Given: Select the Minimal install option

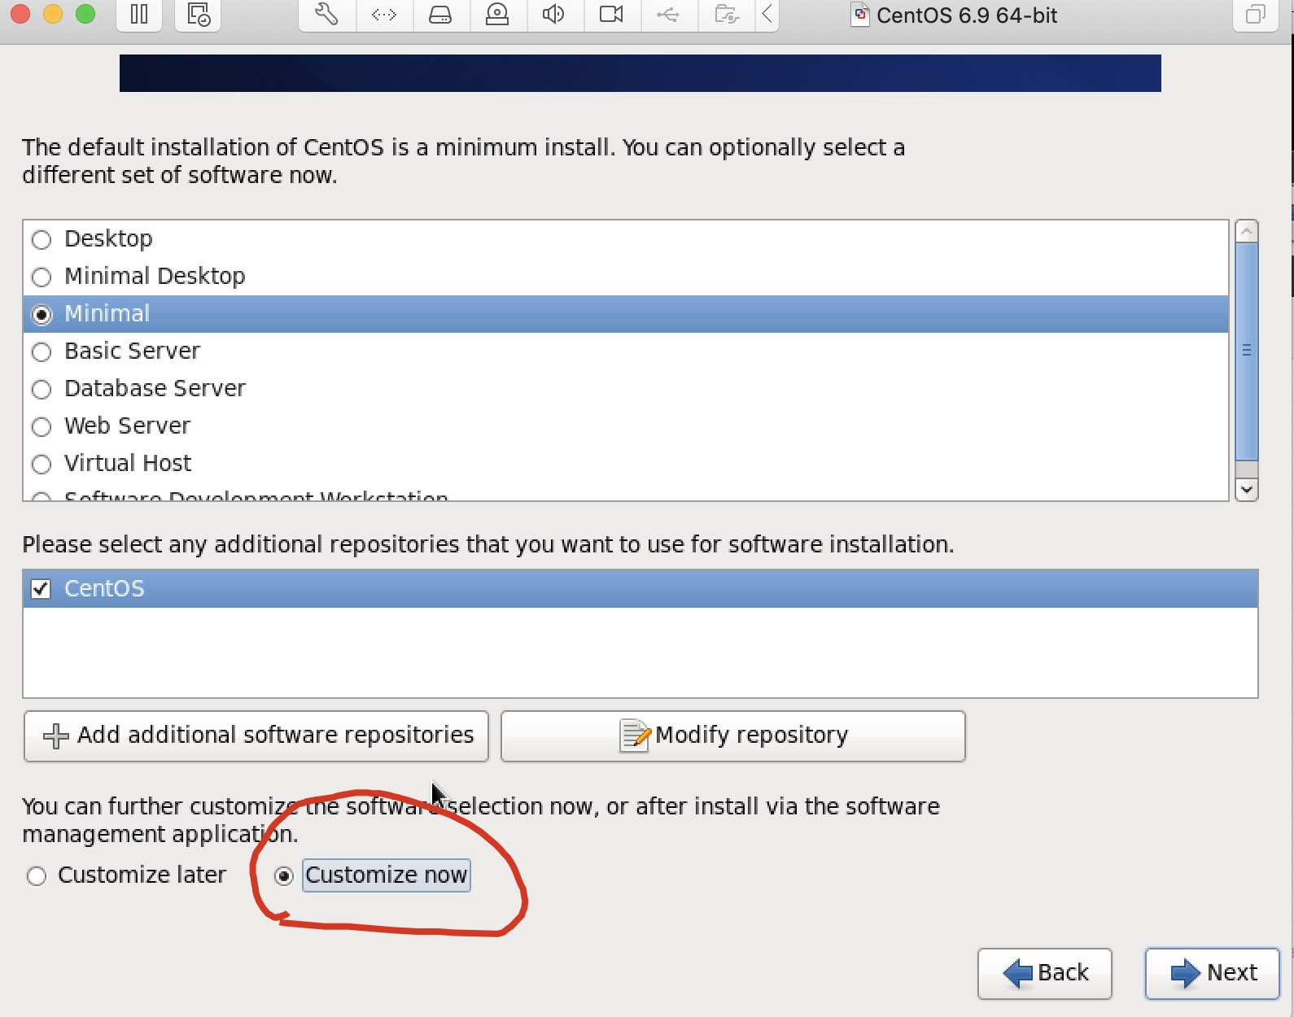Looking at the screenshot, I should (42, 314).
